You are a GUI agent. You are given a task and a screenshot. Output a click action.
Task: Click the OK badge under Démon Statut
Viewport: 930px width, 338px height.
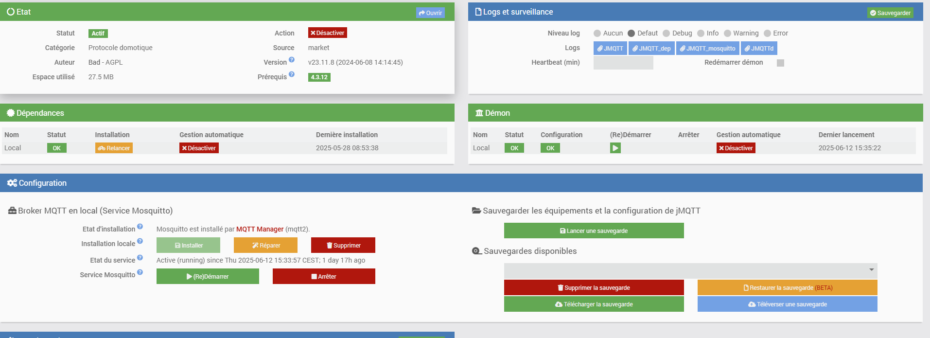pos(514,148)
